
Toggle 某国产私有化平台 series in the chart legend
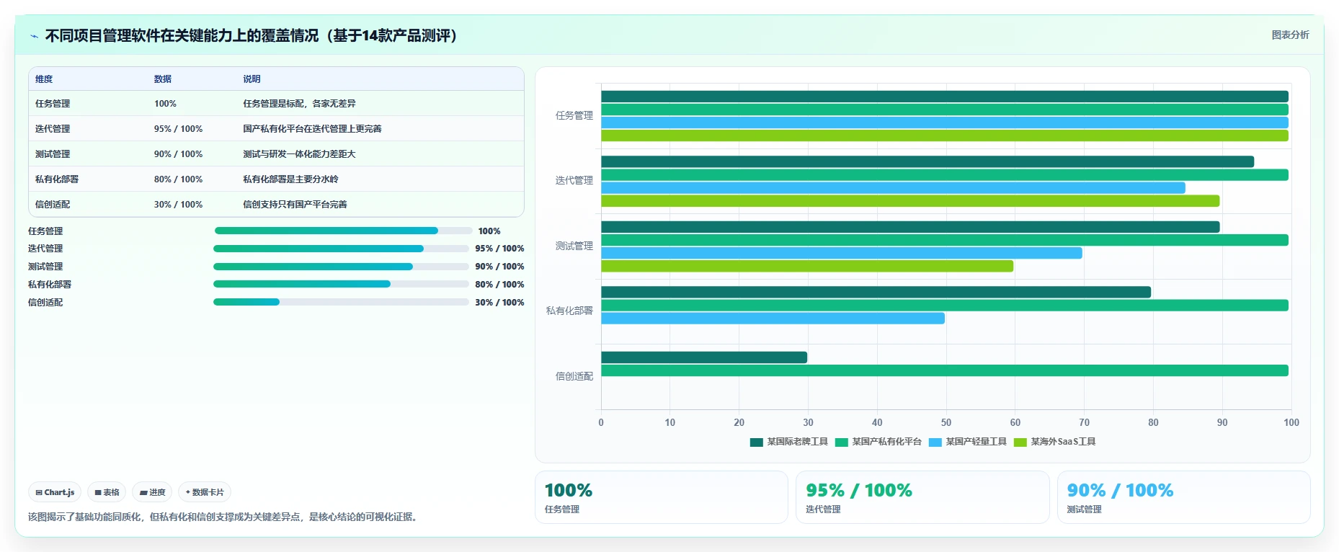(x=878, y=442)
